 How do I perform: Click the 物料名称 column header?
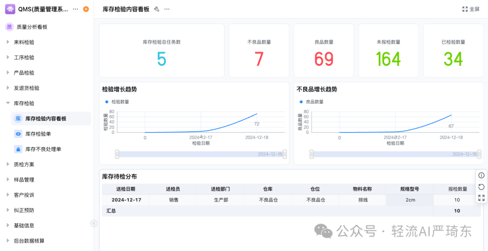(x=362, y=189)
